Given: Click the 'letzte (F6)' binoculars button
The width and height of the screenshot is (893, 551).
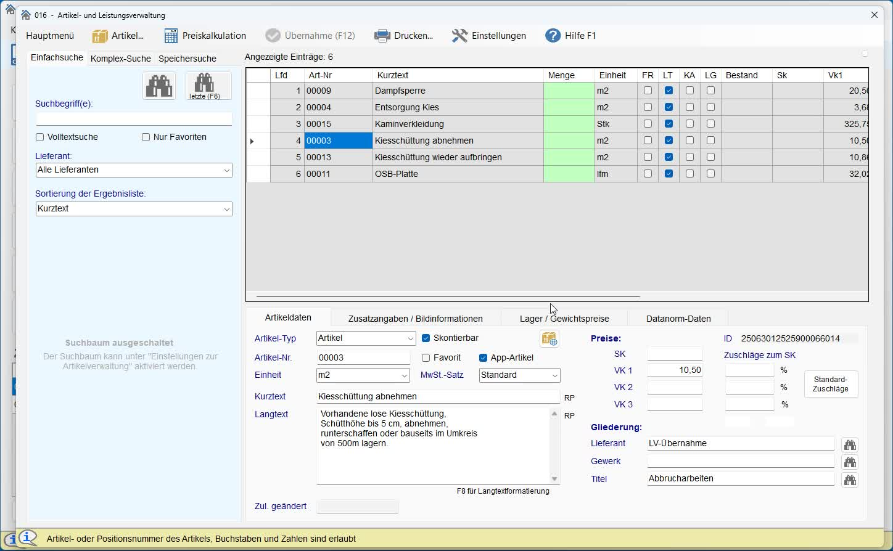Looking at the screenshot, I should (x=208, y=85).
